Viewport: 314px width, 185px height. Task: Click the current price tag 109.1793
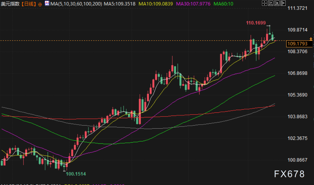click(297, 44)
